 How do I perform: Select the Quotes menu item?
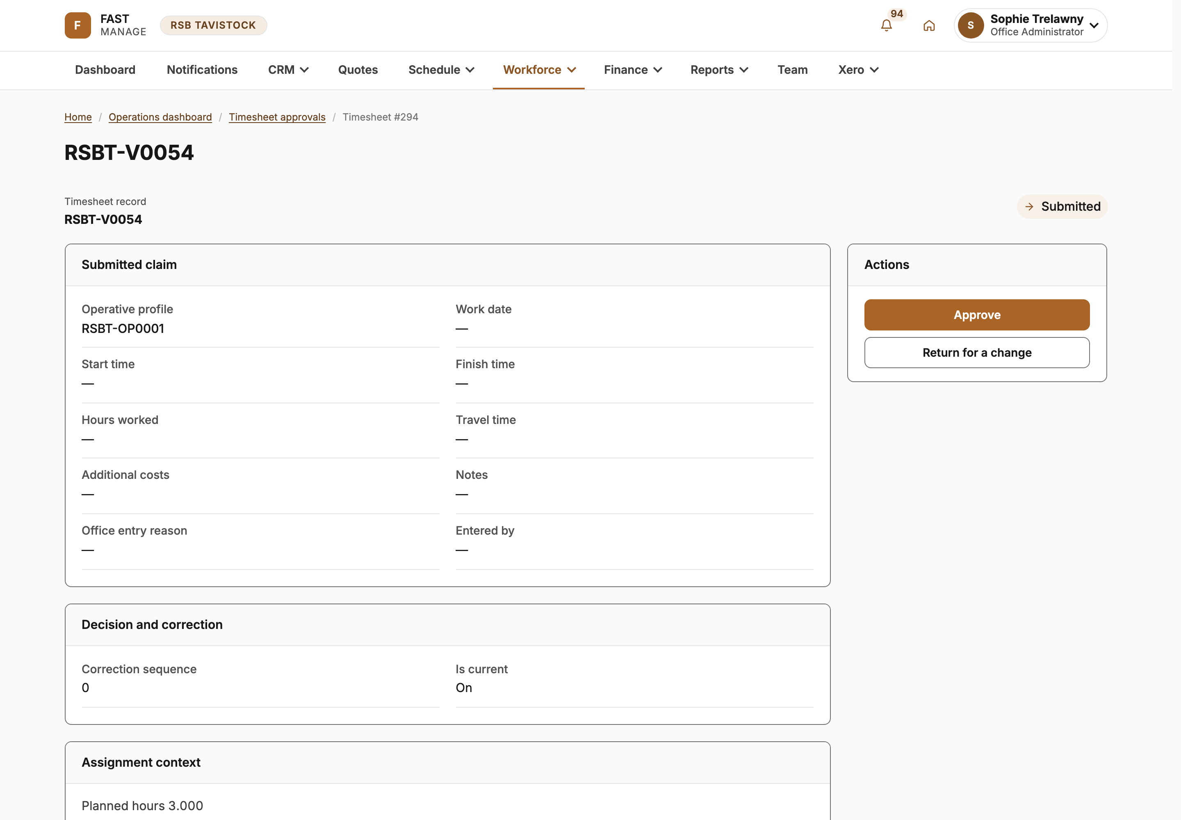pos(358,70)
